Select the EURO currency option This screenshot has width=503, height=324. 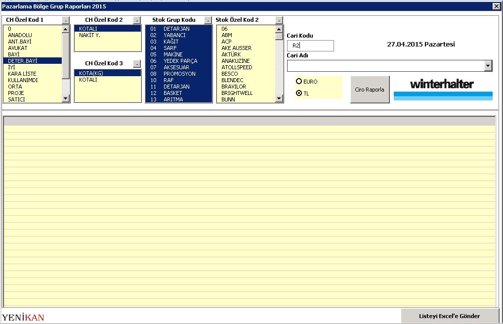point(299,81)
